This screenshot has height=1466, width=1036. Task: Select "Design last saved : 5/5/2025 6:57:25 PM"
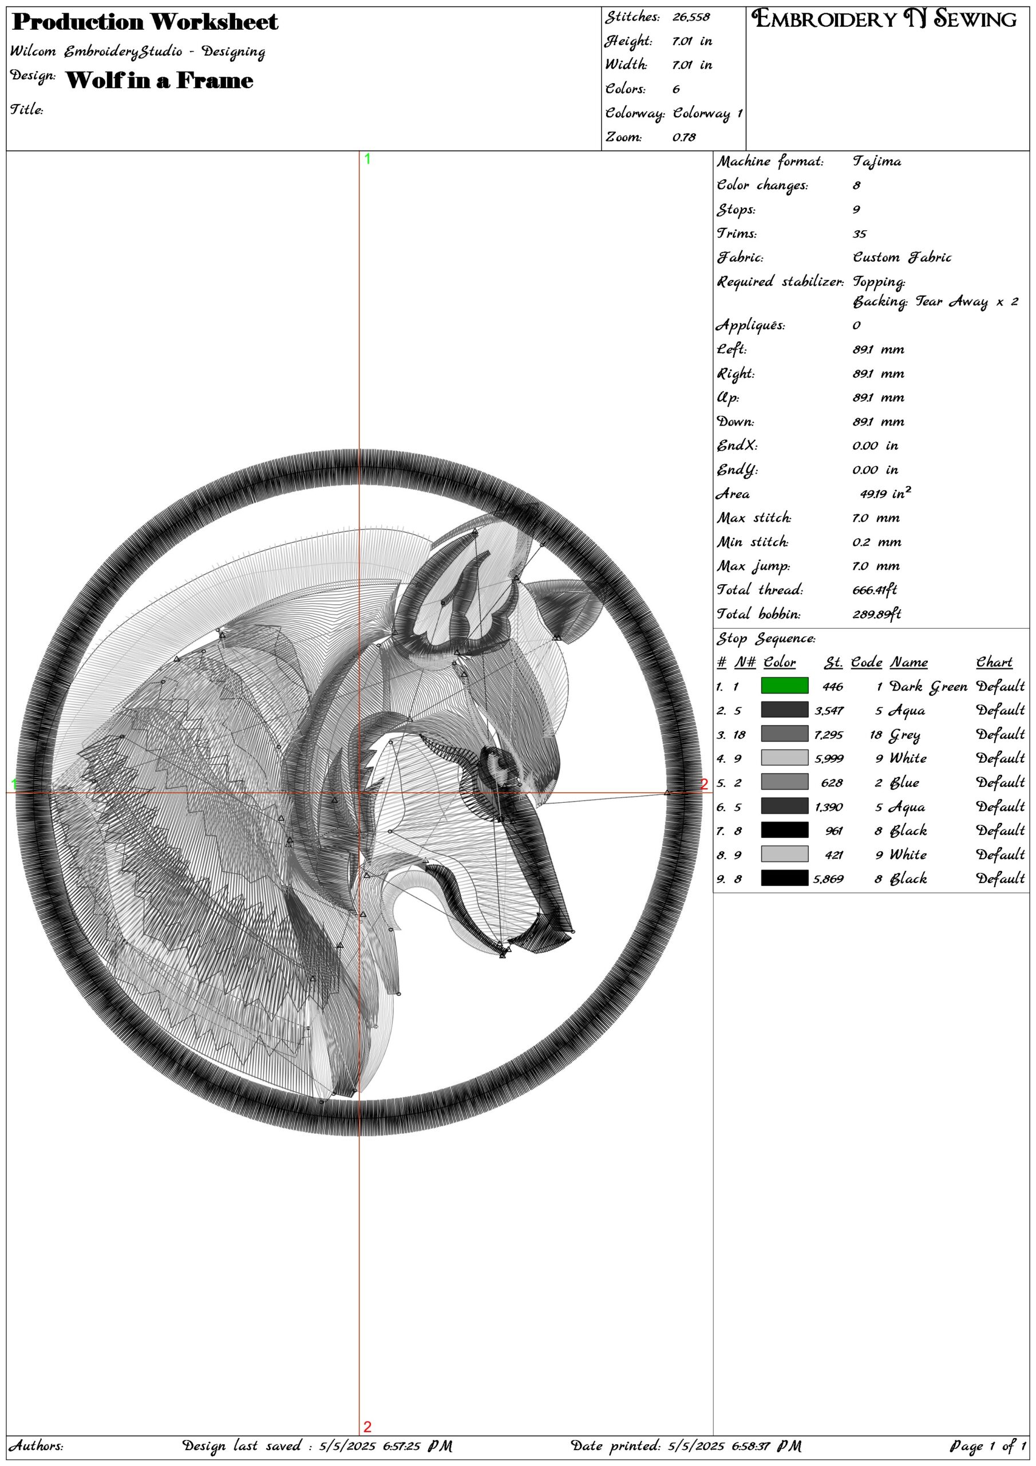point(317,1445)
